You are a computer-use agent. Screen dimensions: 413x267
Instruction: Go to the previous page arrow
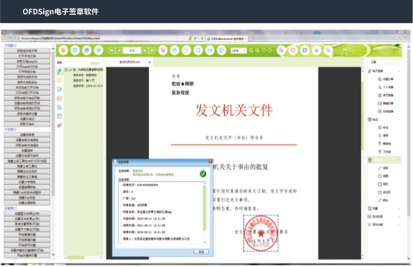(119, 50)
